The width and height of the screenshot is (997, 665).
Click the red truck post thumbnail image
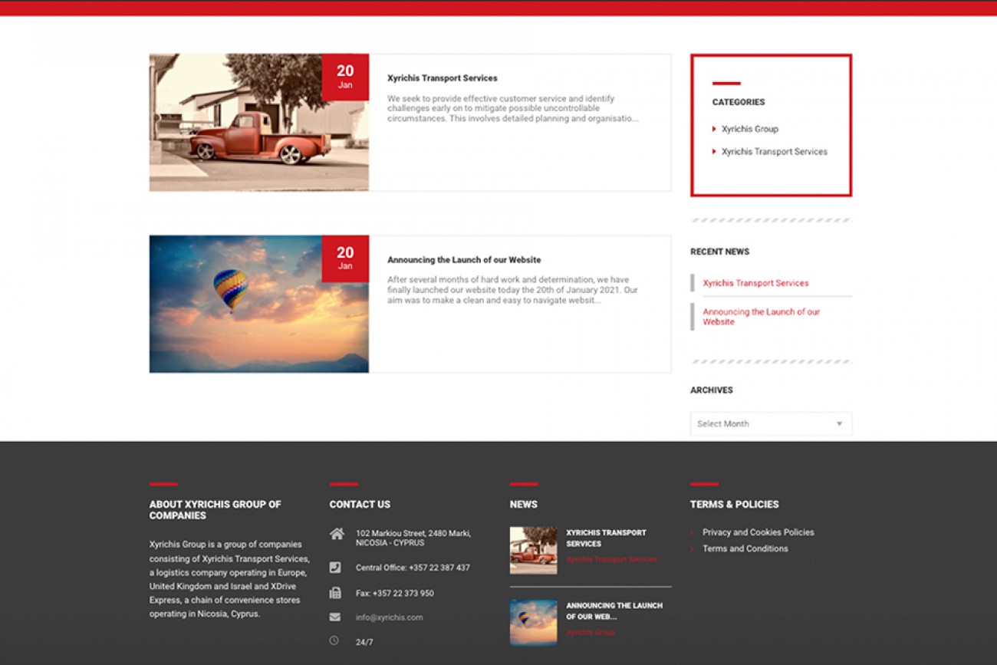[x=258, y=123]
